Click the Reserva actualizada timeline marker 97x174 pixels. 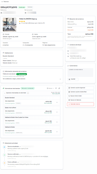click(x=4, y=147)
